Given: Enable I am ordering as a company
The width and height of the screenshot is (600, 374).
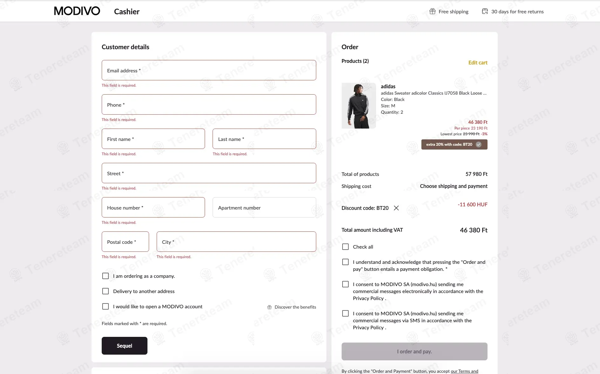Looking at the screenshot, I should 106,276.
